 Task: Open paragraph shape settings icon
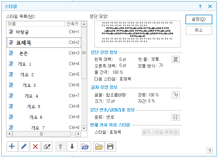176,60
